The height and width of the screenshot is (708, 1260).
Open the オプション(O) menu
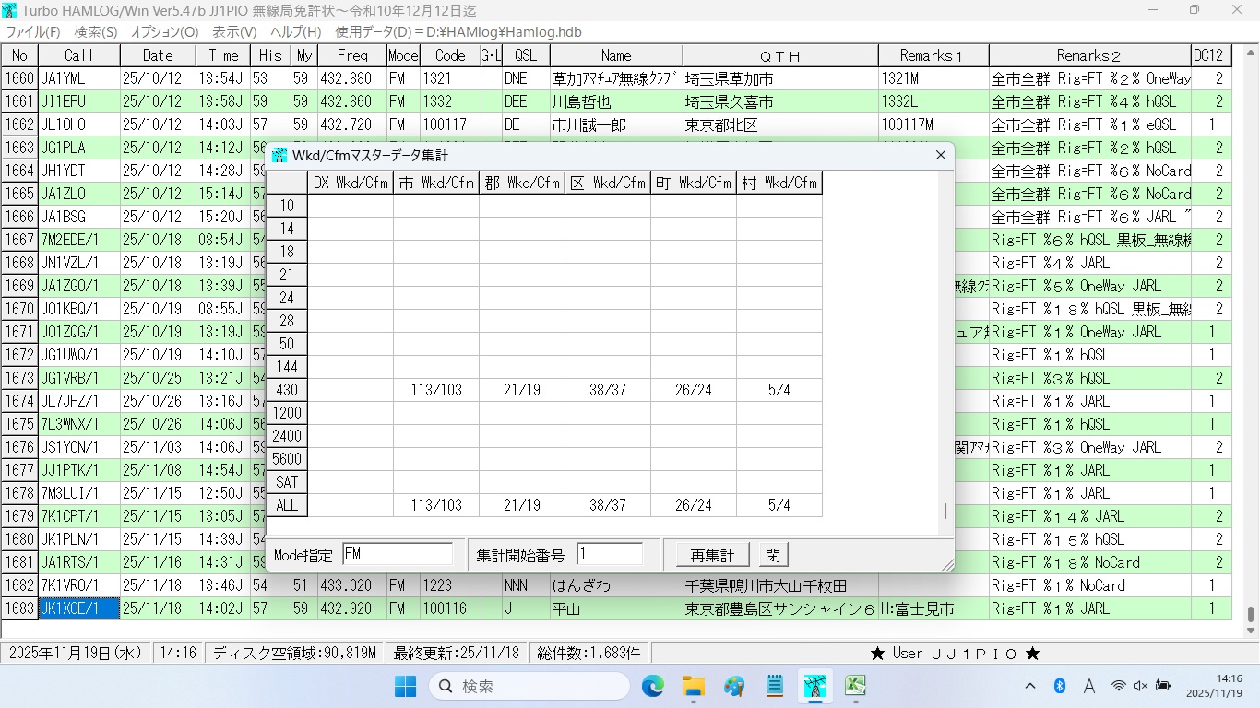tap(164, 31)
